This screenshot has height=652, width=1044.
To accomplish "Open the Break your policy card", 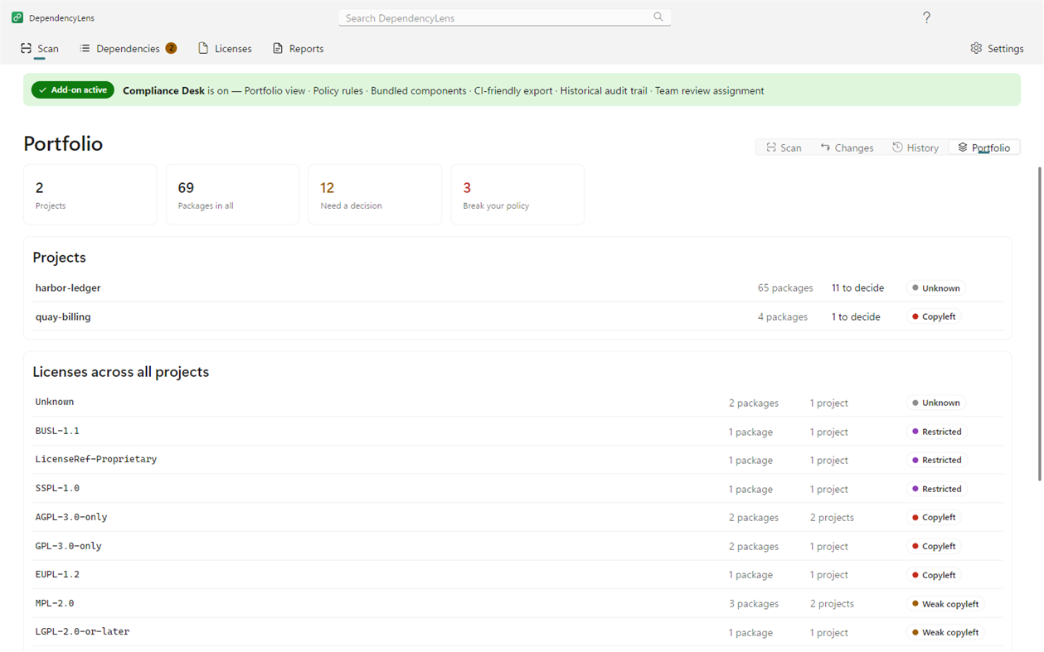I will pyautogui.click(x=517, y=194).
